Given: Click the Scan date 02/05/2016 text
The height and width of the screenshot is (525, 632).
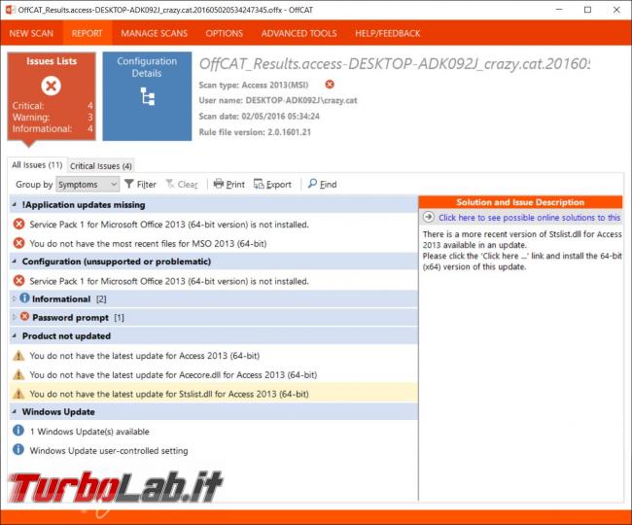Looking at the screenshot, I should 260,117.
